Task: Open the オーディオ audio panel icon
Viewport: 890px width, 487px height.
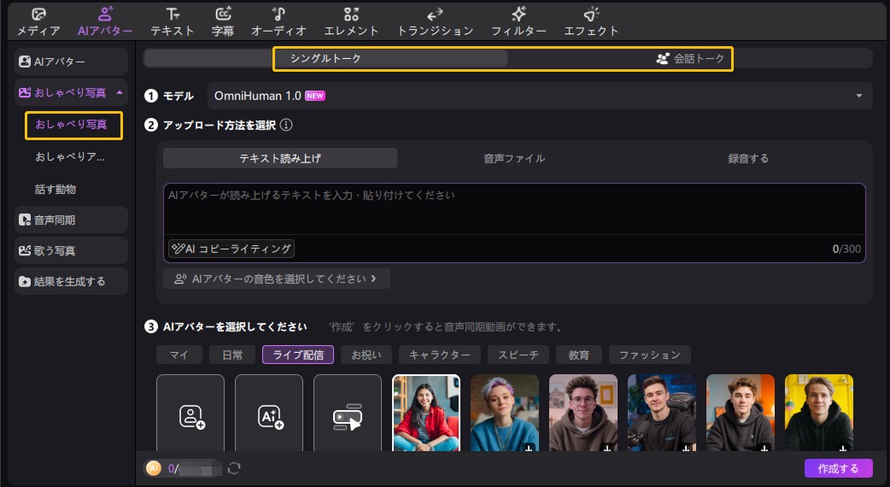Action: tap(278, 15)
